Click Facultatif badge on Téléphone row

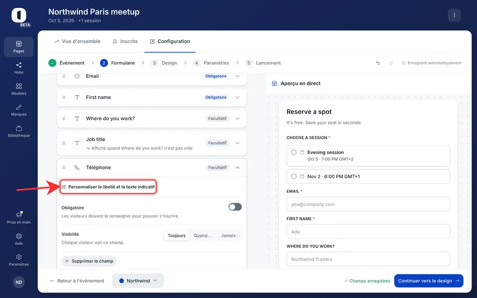click(217, 167)
